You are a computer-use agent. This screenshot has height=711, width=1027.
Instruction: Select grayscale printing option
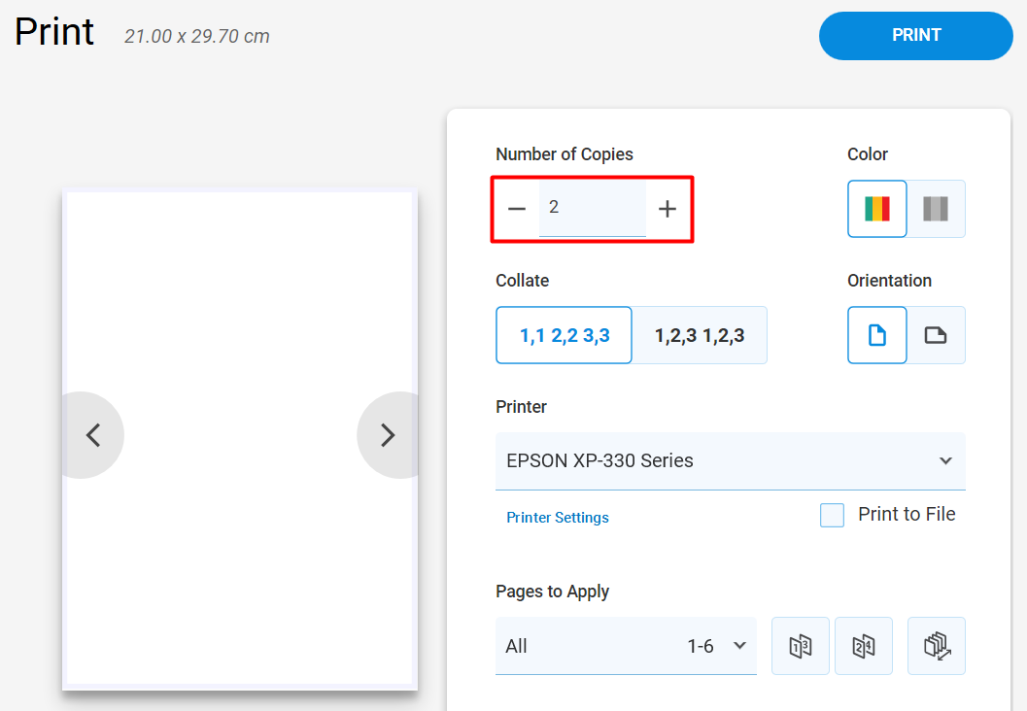936,209
